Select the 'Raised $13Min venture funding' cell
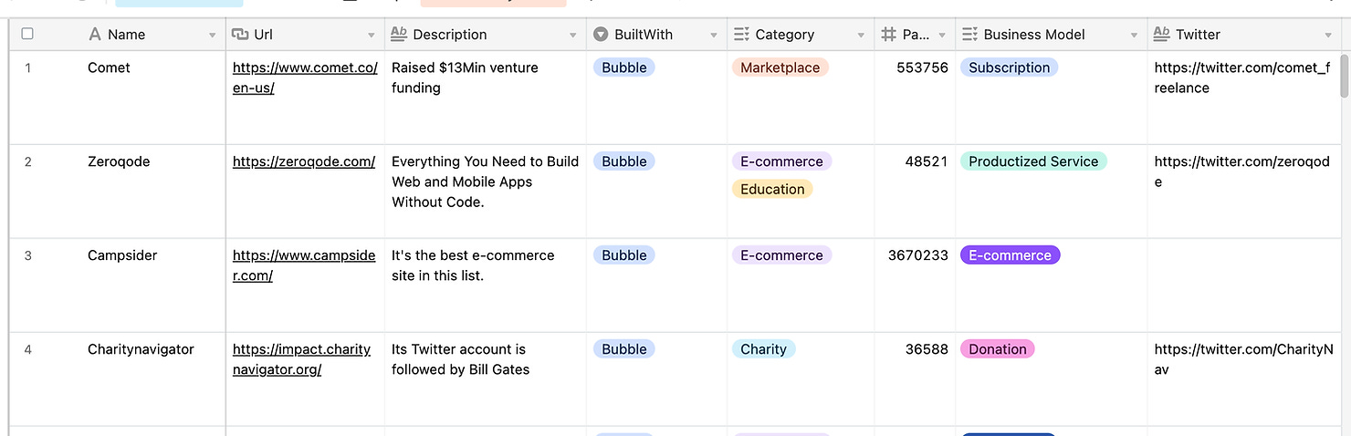The width and height of the screenshot is (1351, 436). [x=486, y=98]
